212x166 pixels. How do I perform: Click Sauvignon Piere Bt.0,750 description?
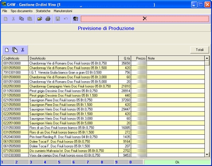tap(73, 100)
